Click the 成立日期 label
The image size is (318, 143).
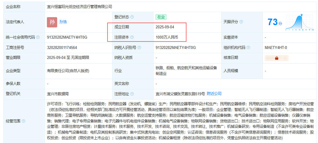tap(122, 27)
